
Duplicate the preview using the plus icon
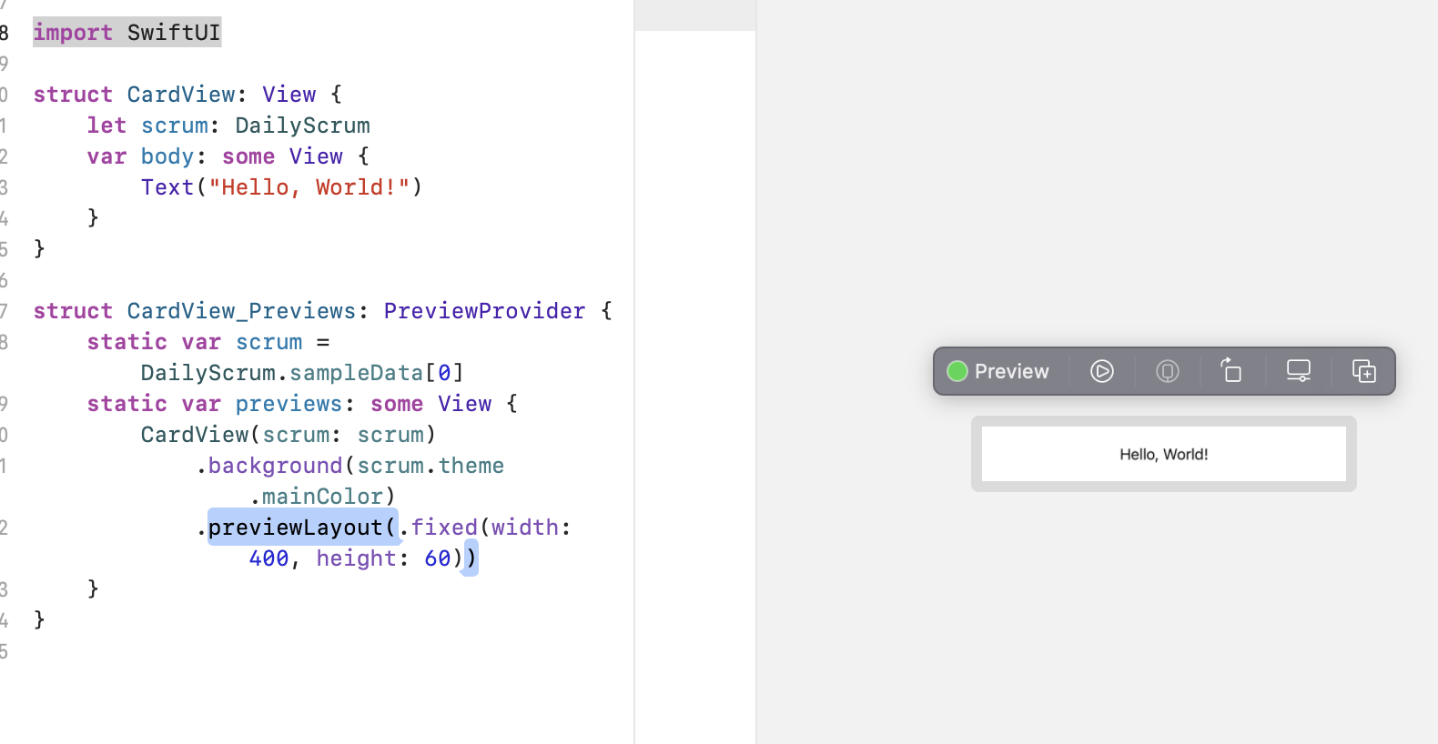tap(1363, 371)
